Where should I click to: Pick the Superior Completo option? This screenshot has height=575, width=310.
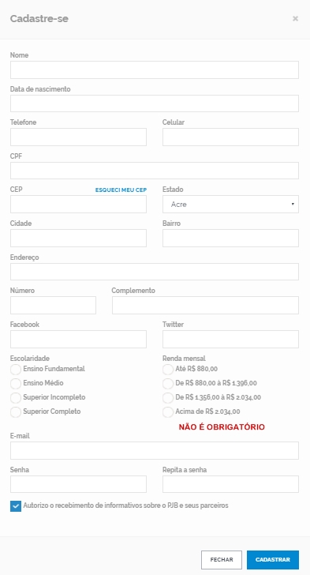coord(16,412)
